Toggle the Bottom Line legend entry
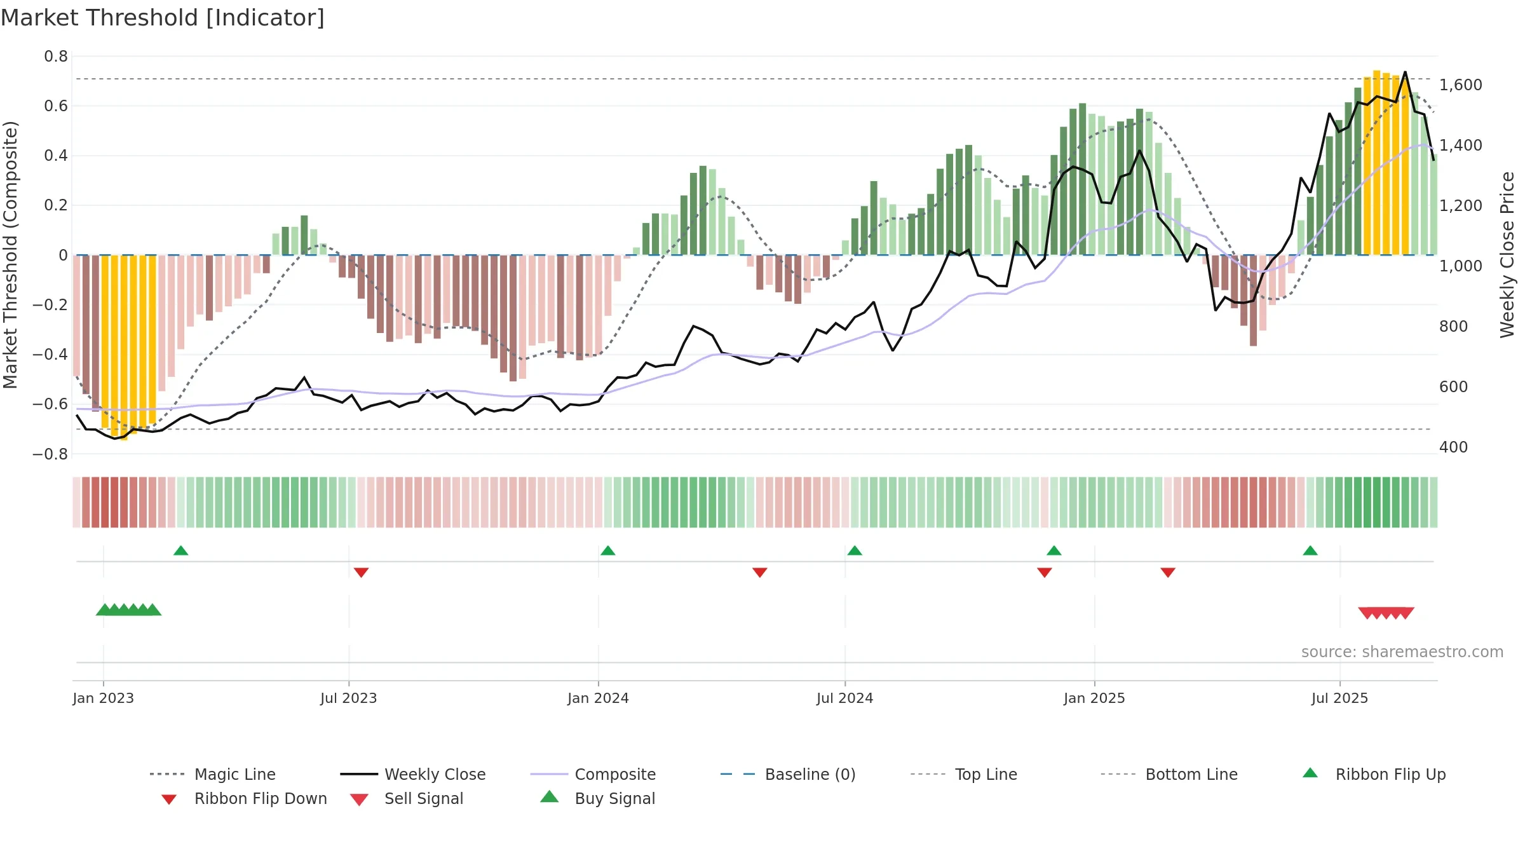Image resolution: width=1525 pixels, height=858 pixels. 1169,774
